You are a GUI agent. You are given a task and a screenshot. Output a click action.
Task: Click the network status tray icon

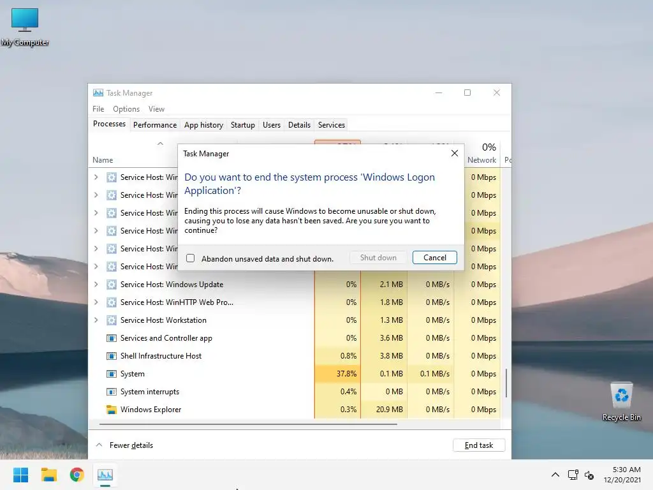pyautogui.click(x=573, y=475)
